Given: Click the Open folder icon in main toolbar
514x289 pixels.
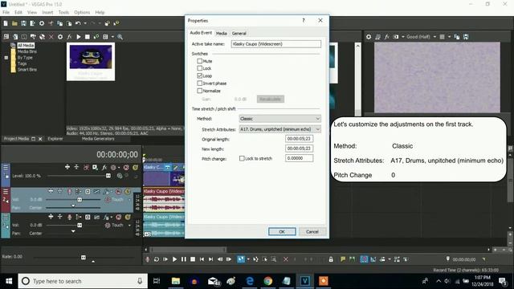Looking at the screenshot, I should (14, 23).
